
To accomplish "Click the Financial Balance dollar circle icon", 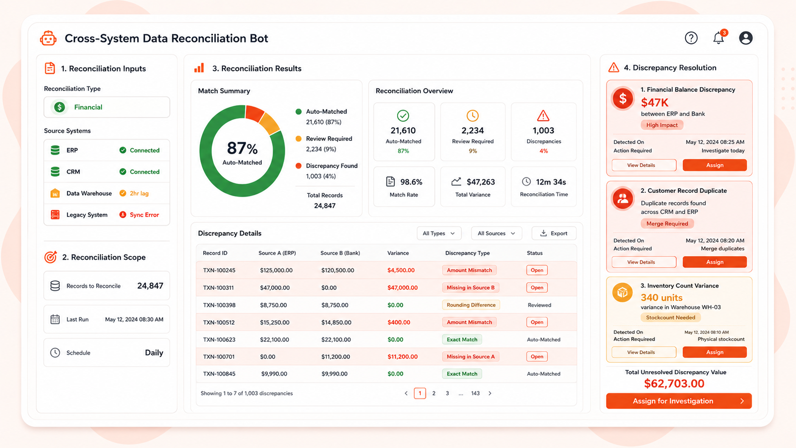I will click(x=623, y=99).
